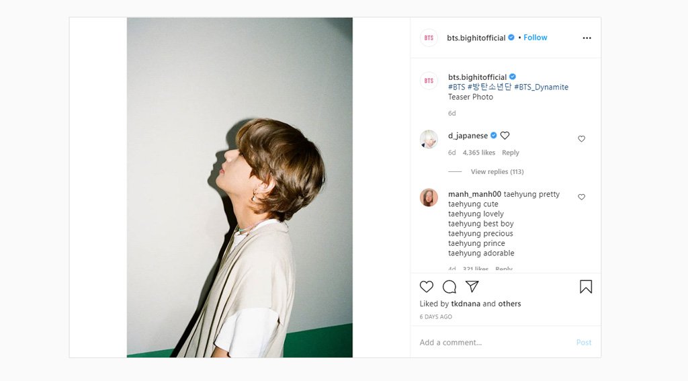
Task: Save post with the bookmark icon
Action: click(586, 287)
